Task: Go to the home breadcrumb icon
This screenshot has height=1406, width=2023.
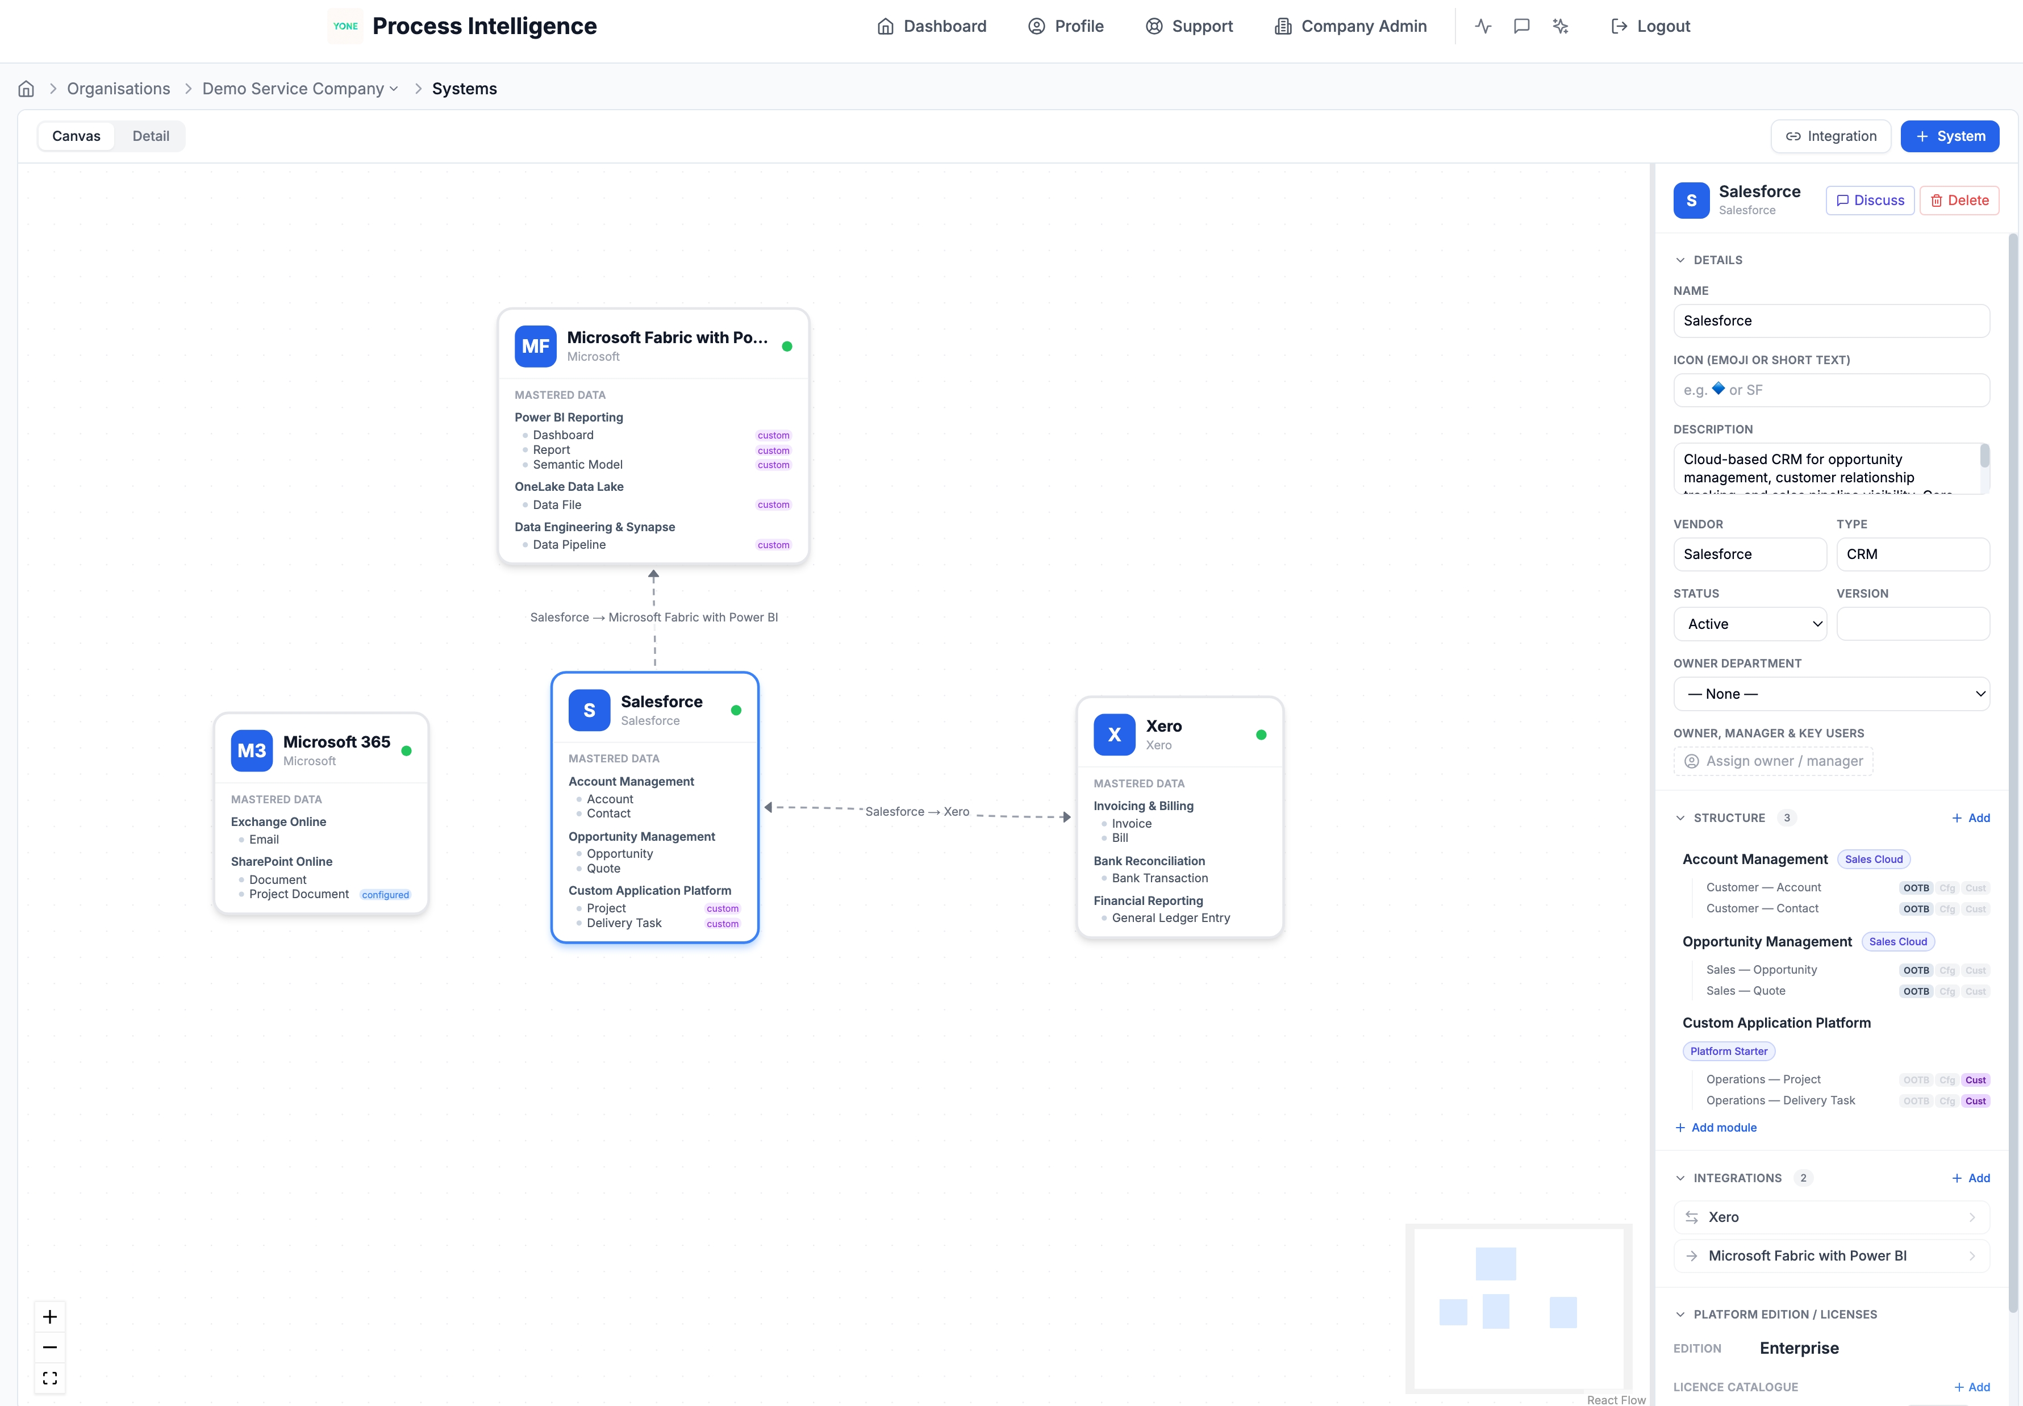Action: pos(27,89)
